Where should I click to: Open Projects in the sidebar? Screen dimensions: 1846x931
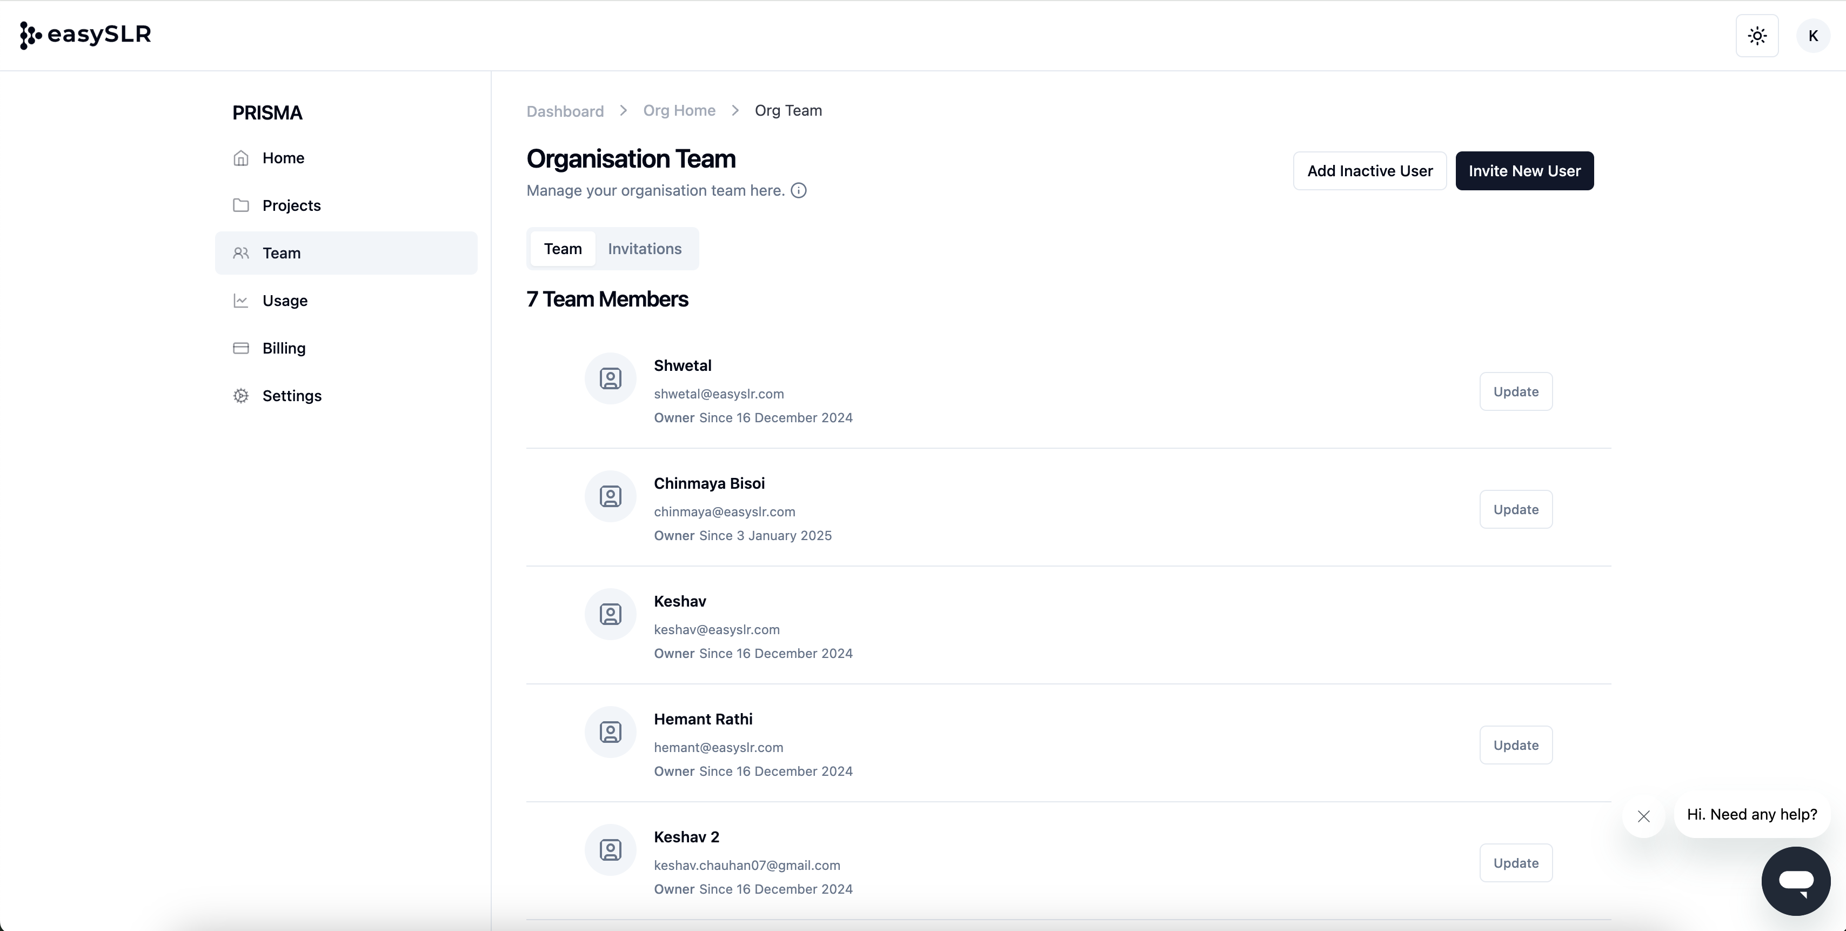[346, 205]
